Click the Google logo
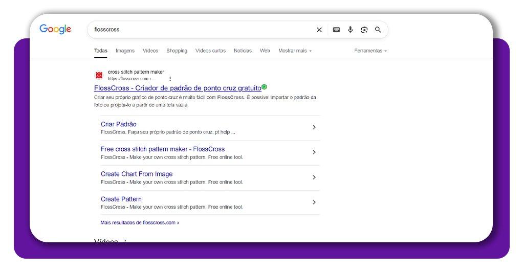 [x=55, y=29]
